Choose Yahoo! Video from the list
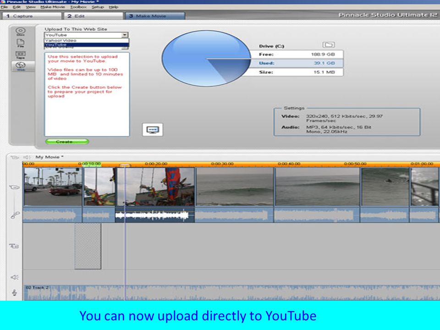This screenshot has width=440, height=330. pos(87,40)
